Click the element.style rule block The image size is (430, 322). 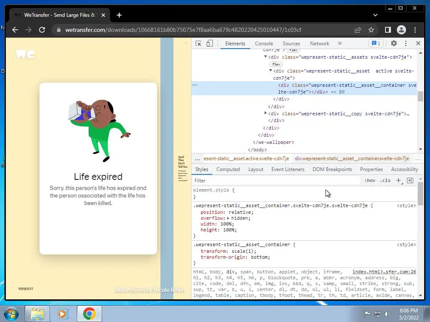point(304,193)
